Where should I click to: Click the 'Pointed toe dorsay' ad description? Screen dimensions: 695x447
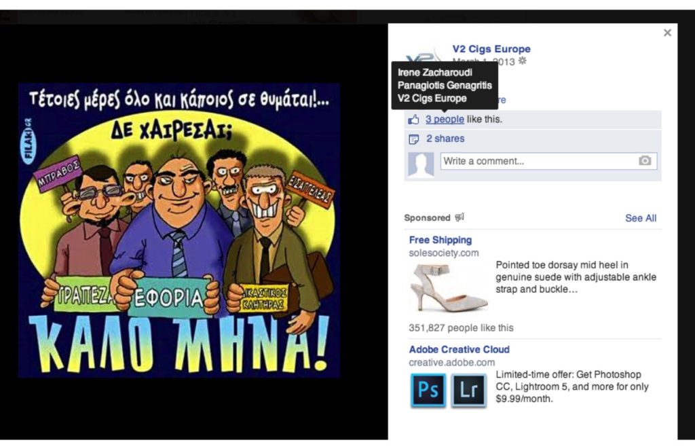coord(576,277)
